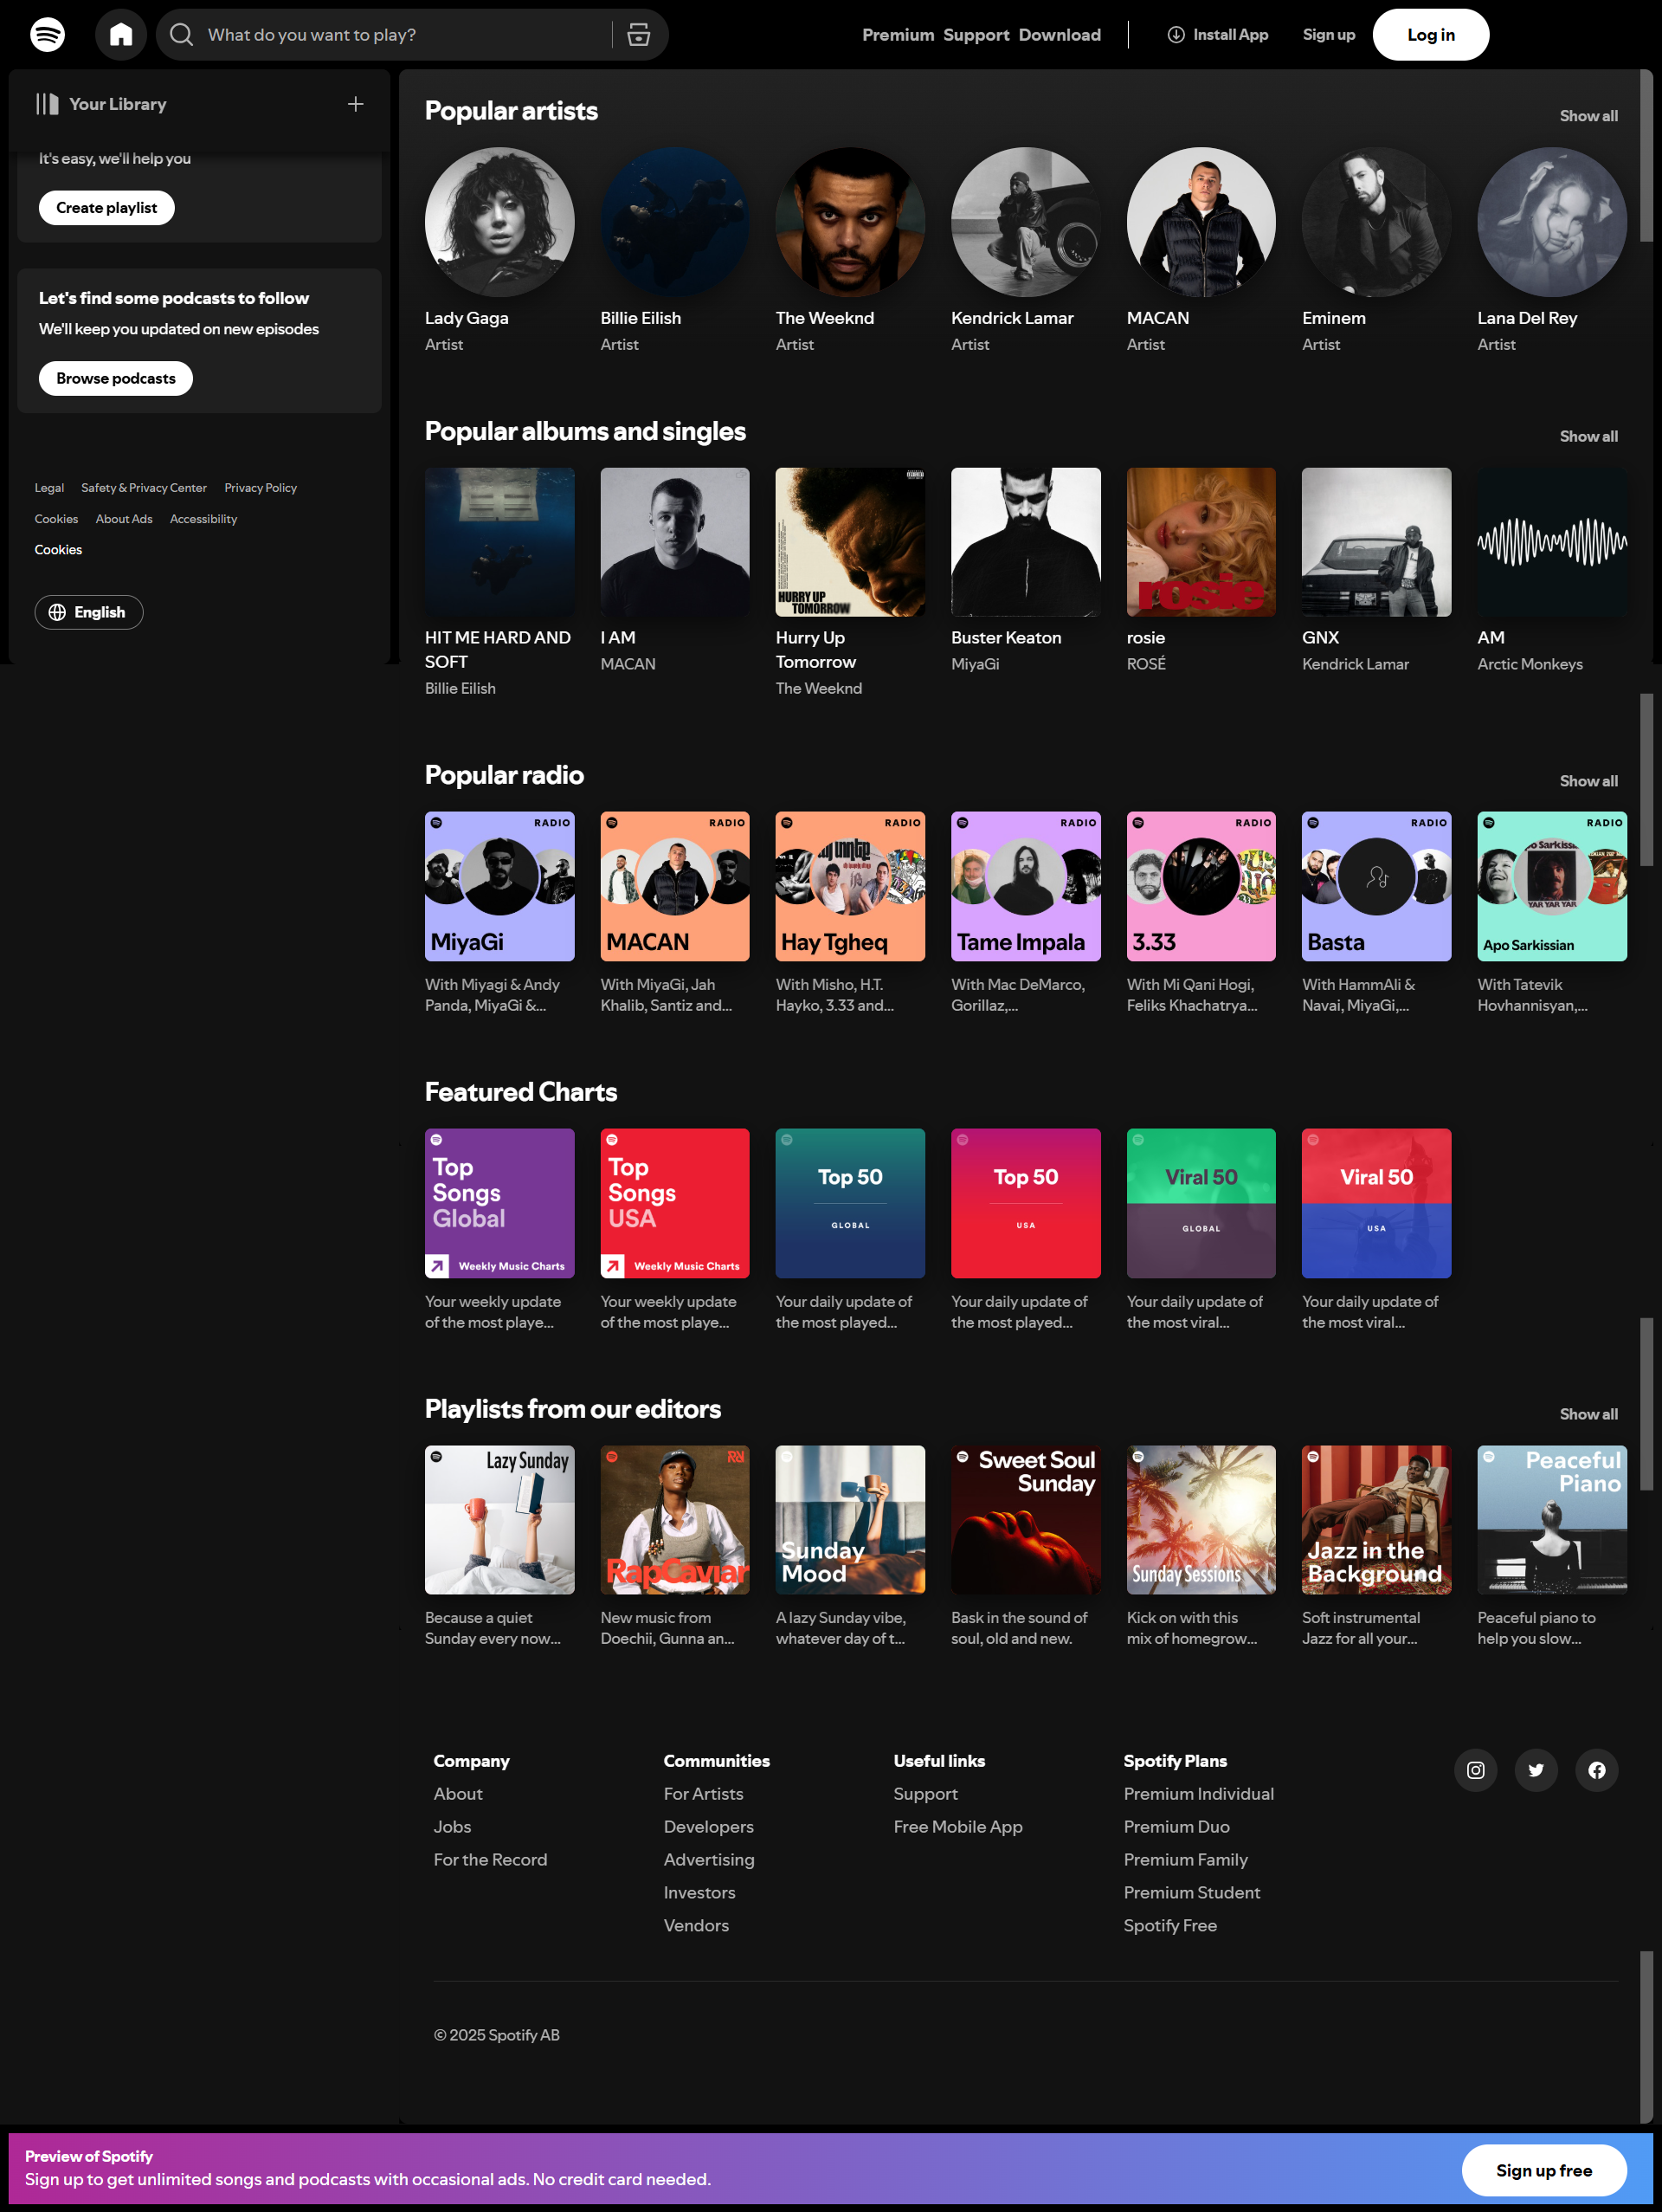The image size is (1662, 2212).
Task: Open the MiyaGi radio tile
Action: (x=499, y=886)
